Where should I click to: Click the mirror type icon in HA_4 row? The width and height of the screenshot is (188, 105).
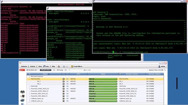tap(63, 84)
